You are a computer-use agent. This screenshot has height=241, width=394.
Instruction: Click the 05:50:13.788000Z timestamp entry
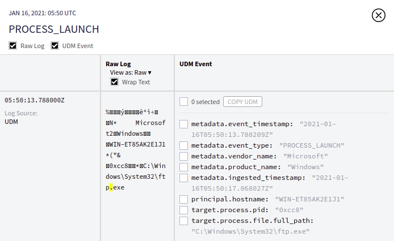35,101
